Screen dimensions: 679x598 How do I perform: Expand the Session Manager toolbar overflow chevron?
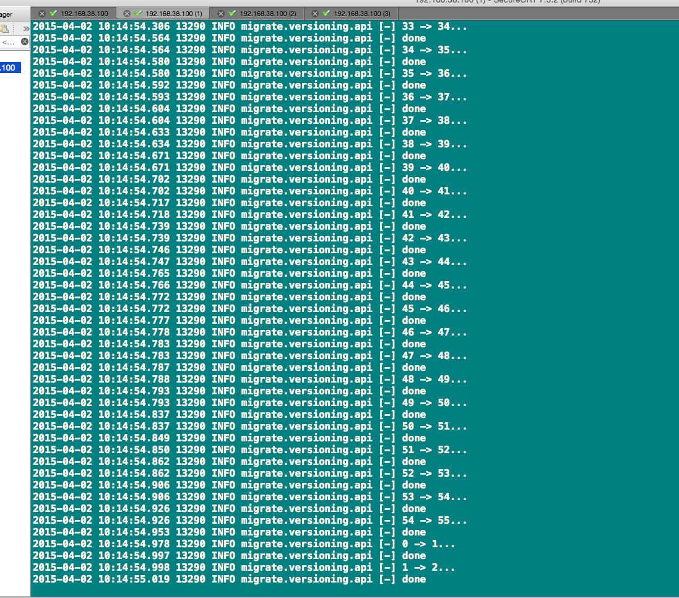click(26, 28)
